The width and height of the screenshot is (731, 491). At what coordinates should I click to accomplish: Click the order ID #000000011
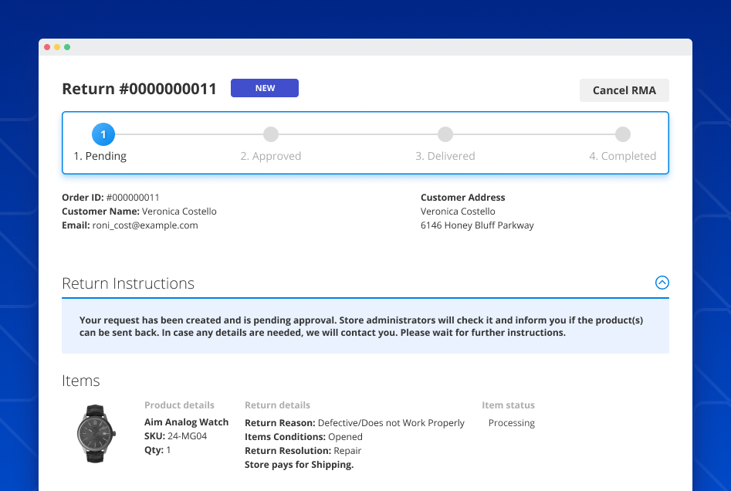pos(133,198)
